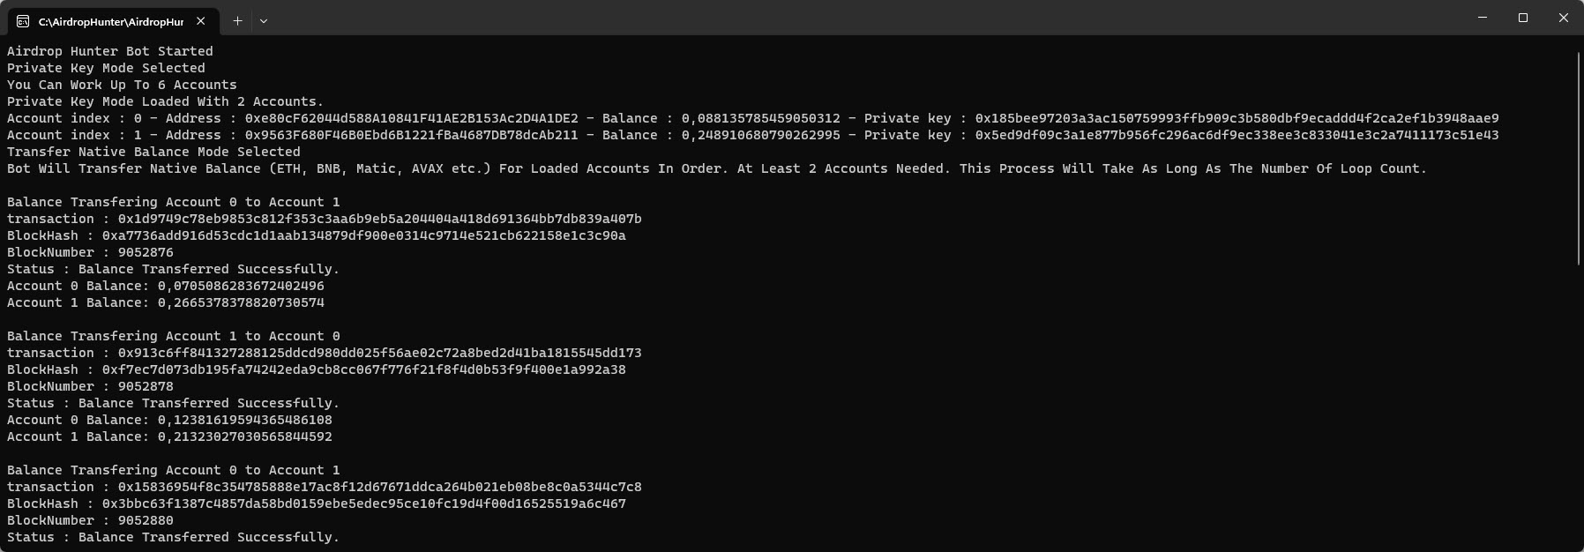Close the terminal window
The width and height of the screenshot is (1584, 552).
(x=1564, y=18)
